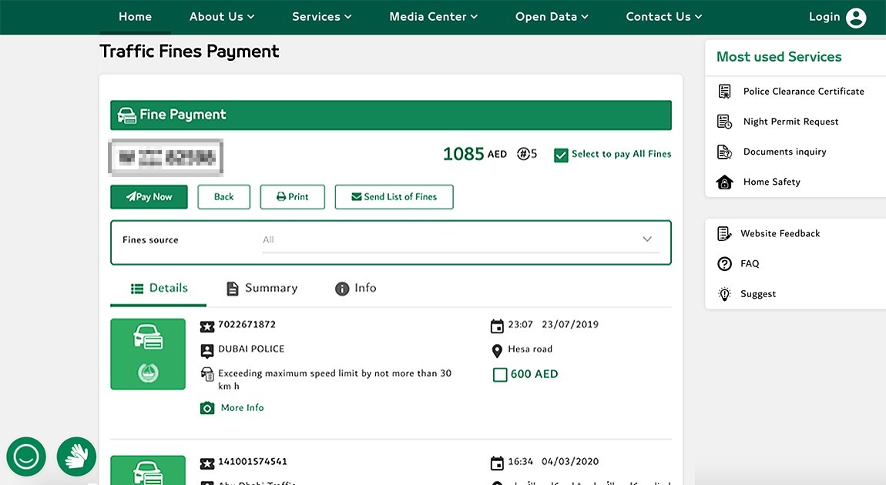This screenshot has height=485, width=886.
Task: Uncheck Select to pay All Fines
Action: coord(561,155)
